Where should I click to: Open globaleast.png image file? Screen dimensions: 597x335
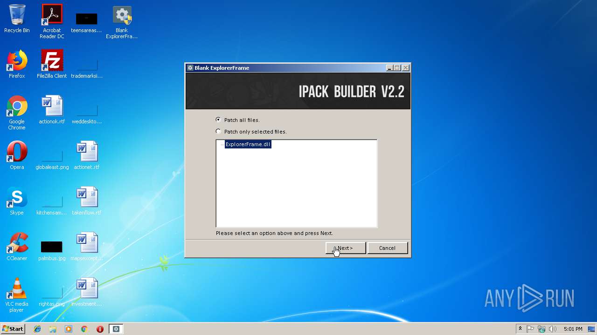coord(52,160)
